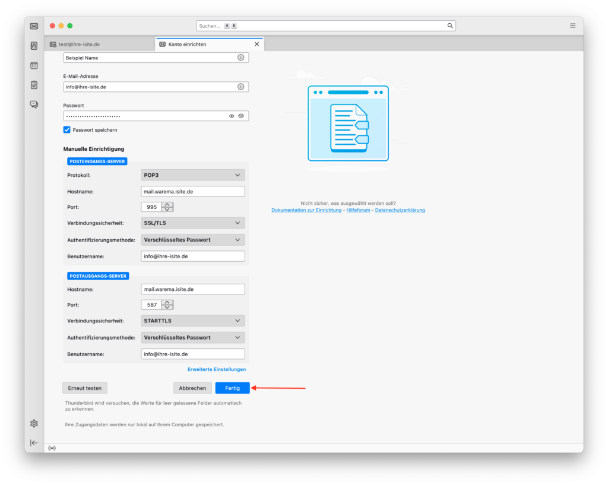Image resolution: width=608 pixels, height=485 pixels.
Task: Show password with the eye icon
Action: click(x=232, y=116)
